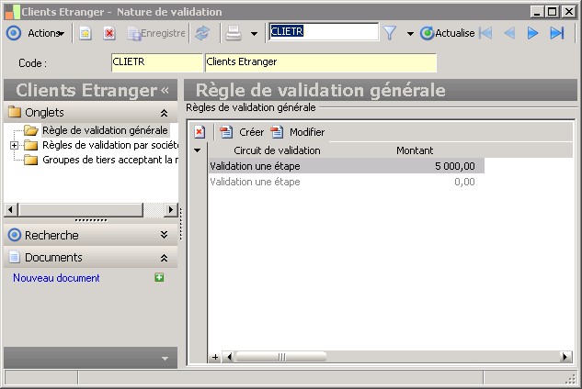
Task: Click the Documents page icon
Action: pyautogui.click(x=15, y=257)
